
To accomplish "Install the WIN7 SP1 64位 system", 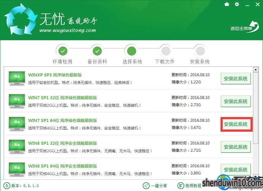I will coord(236,124).
